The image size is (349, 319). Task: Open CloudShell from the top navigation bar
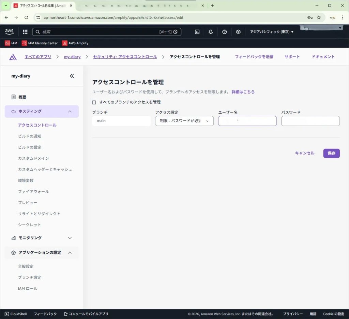(x=197, y=32)
